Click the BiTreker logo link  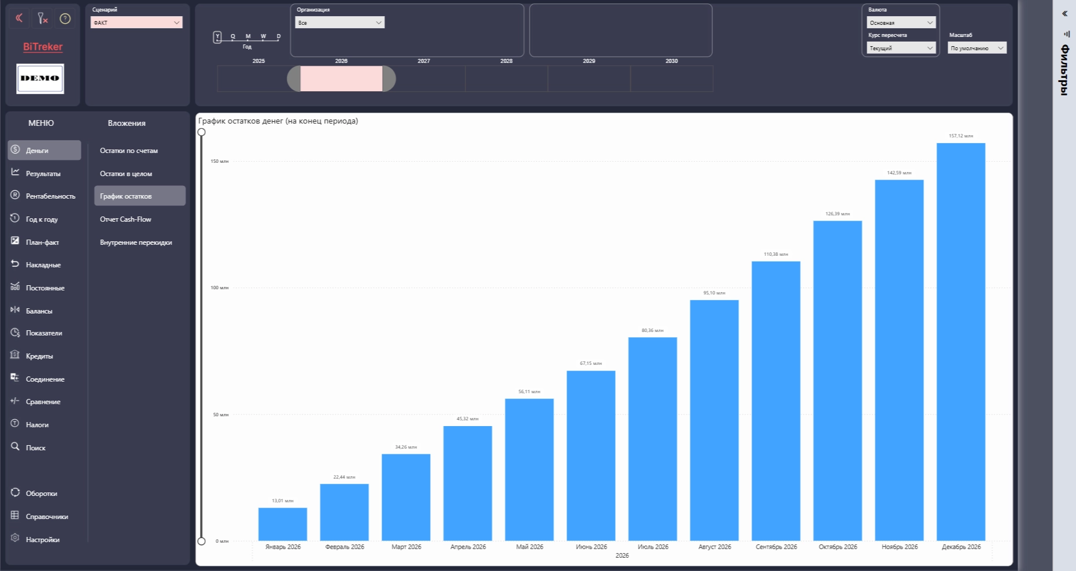(x=43, y=47)
